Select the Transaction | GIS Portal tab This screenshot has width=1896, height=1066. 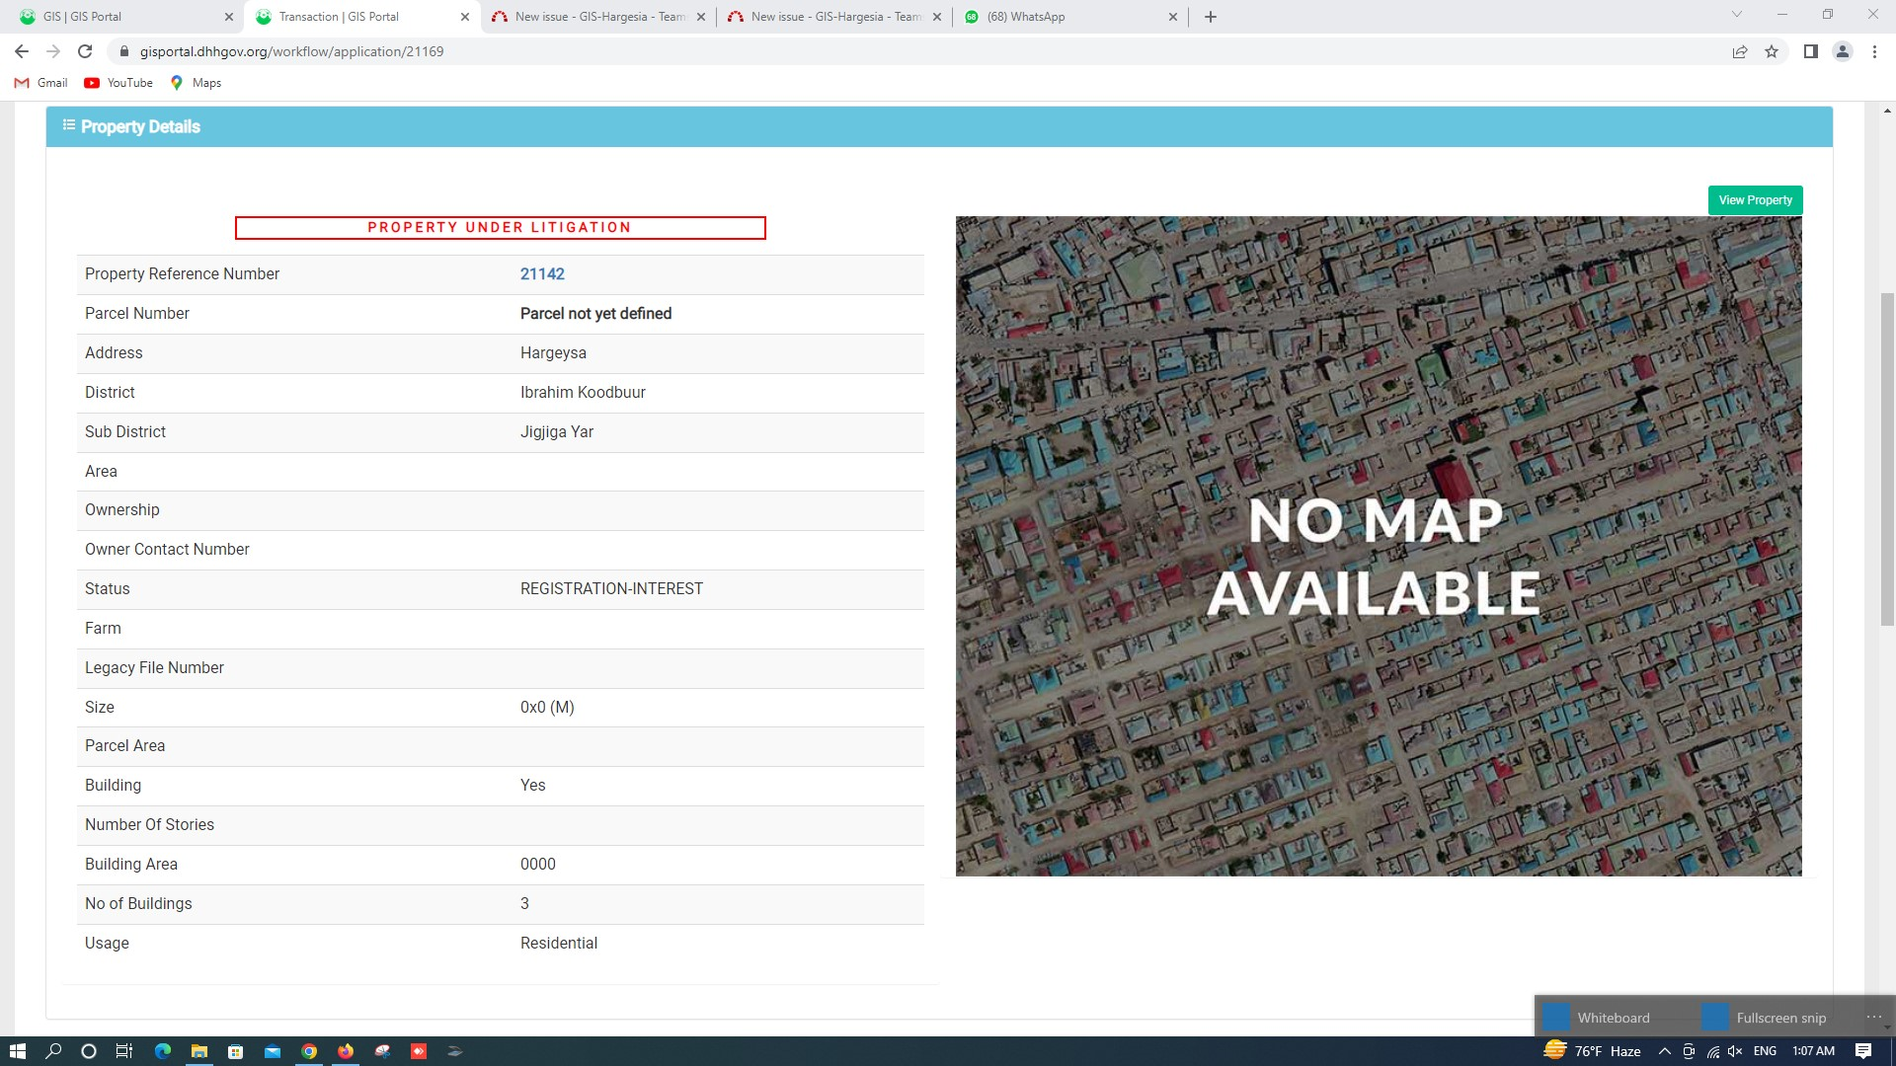pos(355,17)
